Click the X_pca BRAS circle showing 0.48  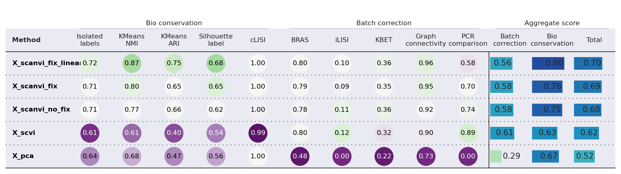(300, 156)
